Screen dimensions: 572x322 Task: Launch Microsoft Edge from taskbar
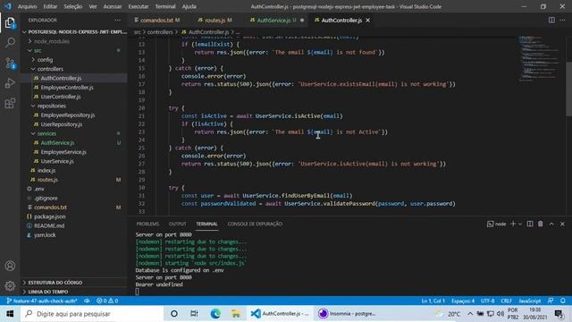(215, 314)
